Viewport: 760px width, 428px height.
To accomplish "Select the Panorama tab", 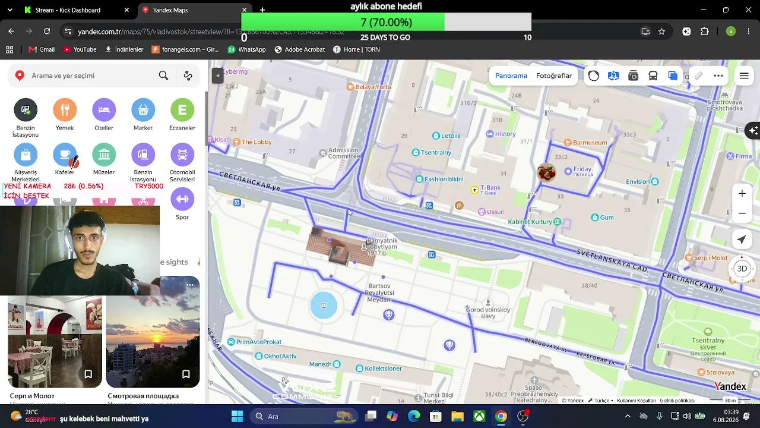I will coord(511,75).
